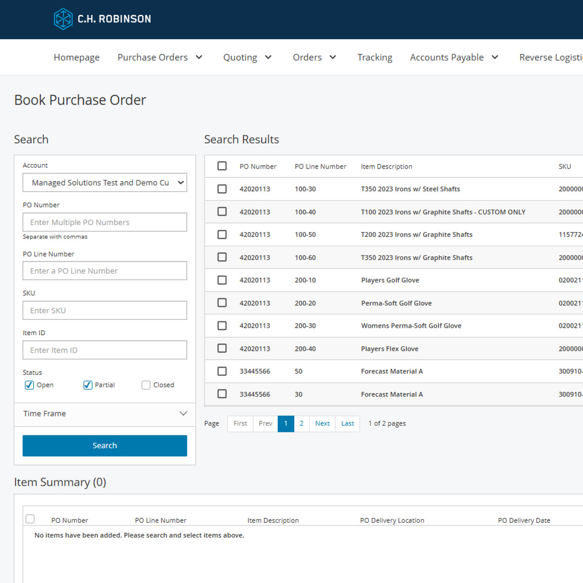This screenshot has width=583, height=583.
Task: Click the PO Number input field
Action: coord(105,222)
